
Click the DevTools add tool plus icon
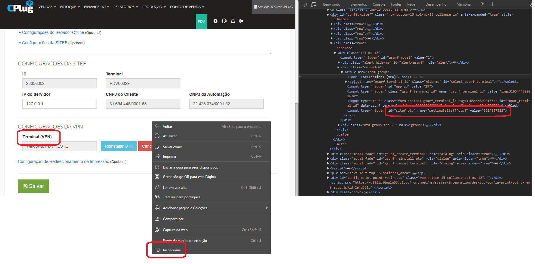click(492, 4)
